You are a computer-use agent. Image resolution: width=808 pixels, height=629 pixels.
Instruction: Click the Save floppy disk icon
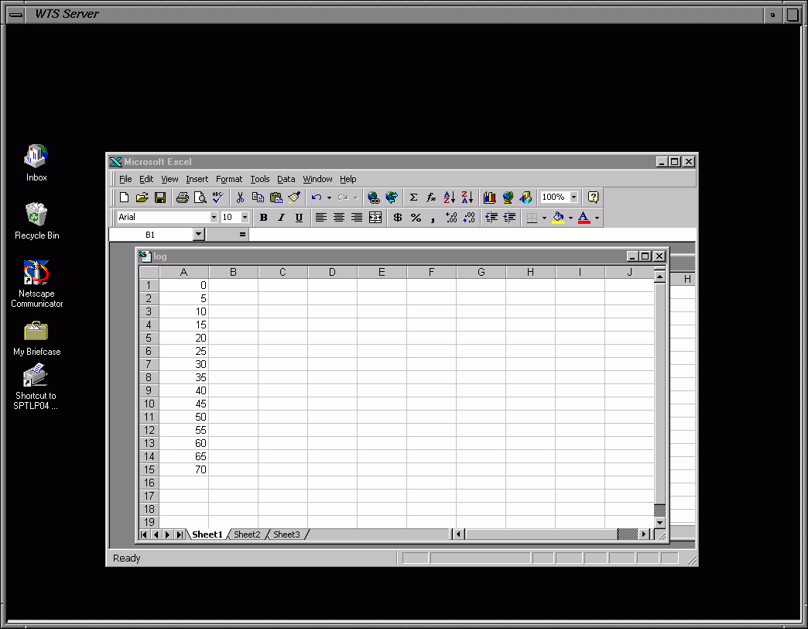click(x=160, y=198)
